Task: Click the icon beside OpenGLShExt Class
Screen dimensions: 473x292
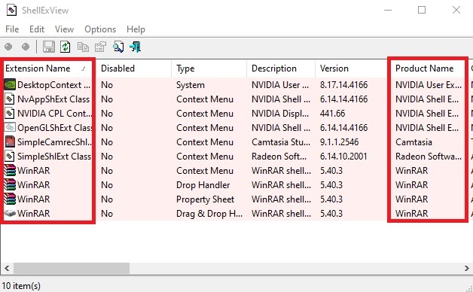Action: click(x=10, y=127)
